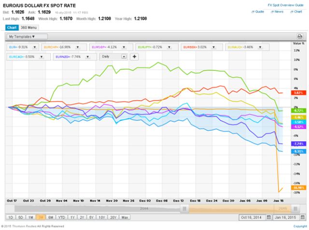
Task: Open the Daily interval dropdown
Action: (x=113, y=57)
